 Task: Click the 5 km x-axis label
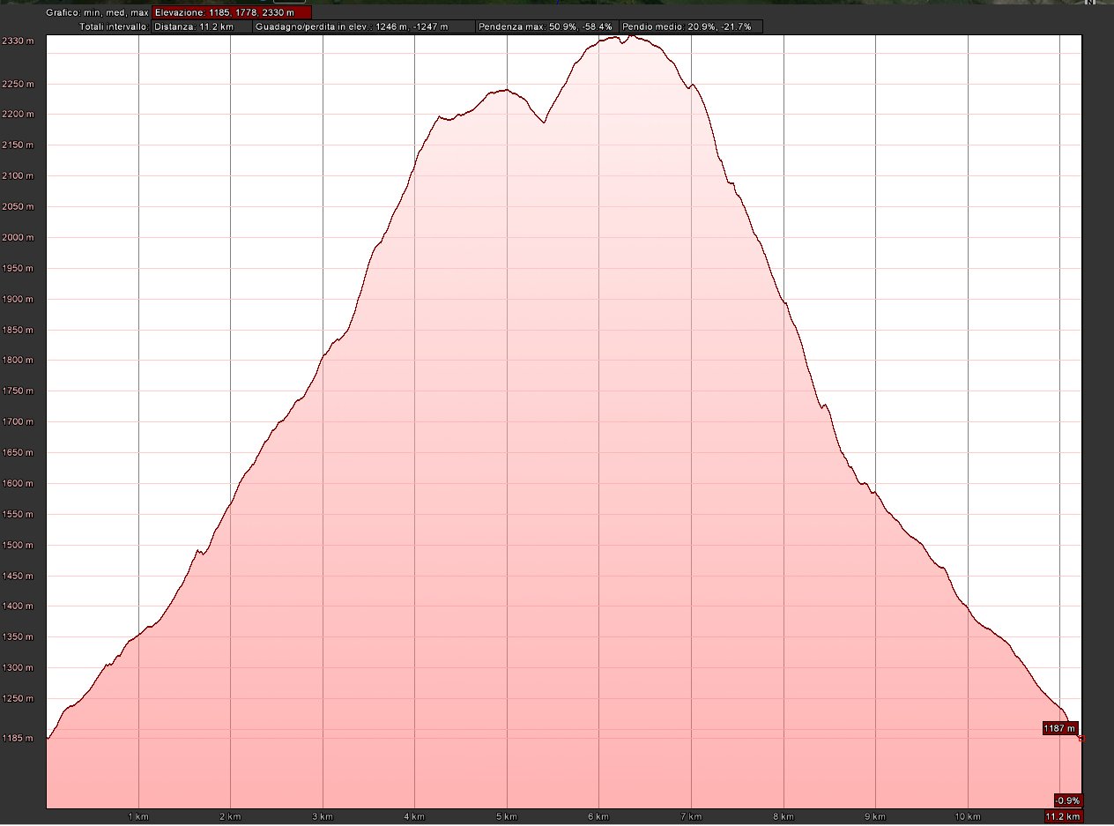tap(506, 816)
